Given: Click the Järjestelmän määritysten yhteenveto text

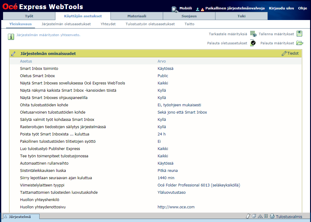Looking at the screenshot, I should point(48,35).
